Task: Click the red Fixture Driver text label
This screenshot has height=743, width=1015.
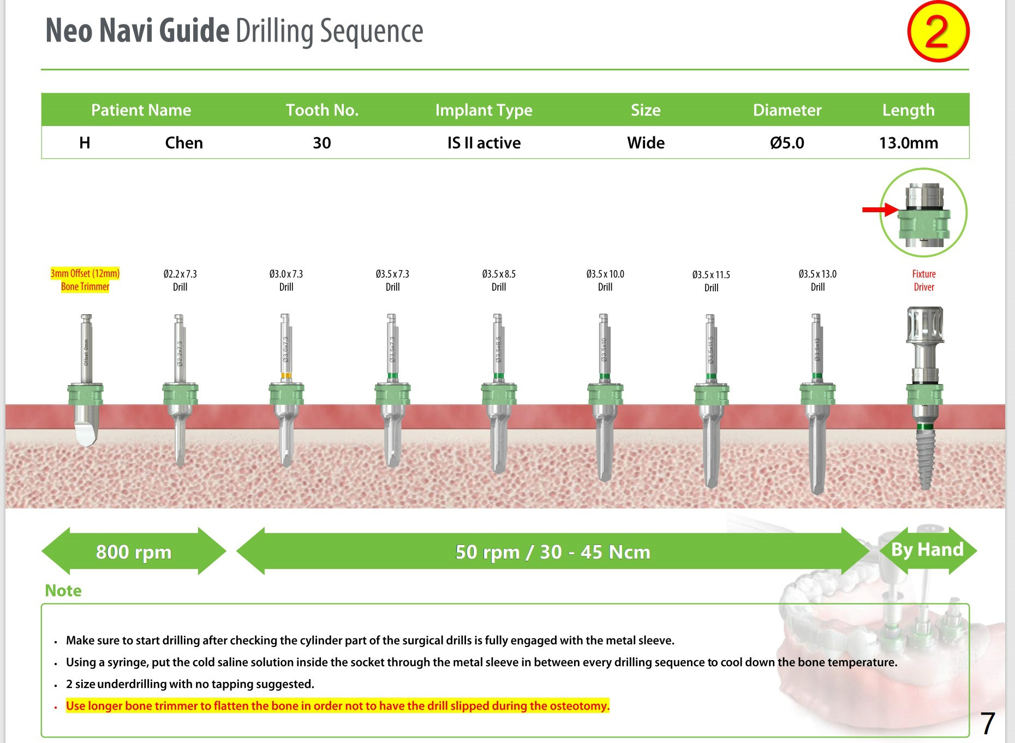Action: 924,280
